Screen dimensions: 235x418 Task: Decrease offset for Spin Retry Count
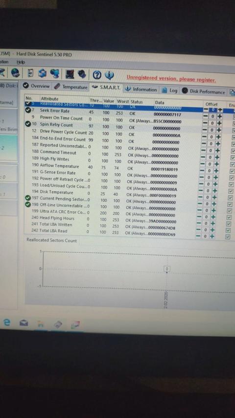(x=205, y=130)
